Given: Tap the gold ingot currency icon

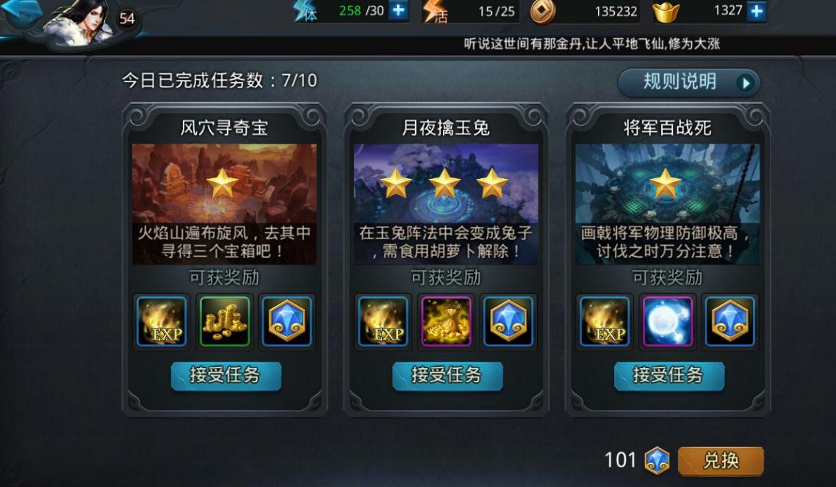Looking at the screenshot, I should pyautogui.click(x=666, y=12).
